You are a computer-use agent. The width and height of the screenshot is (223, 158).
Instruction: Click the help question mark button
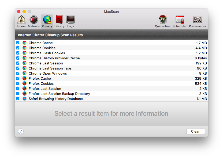pos(21,131)
